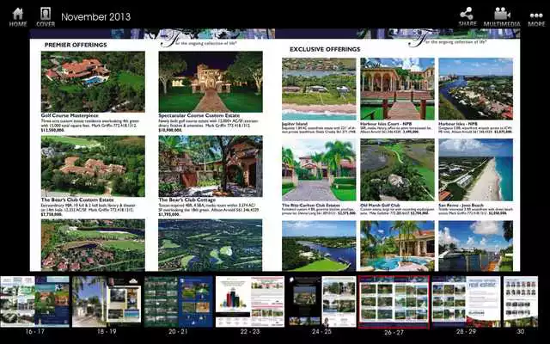Image resolution: width=550 pixels, height=344 pixels.
Task: Open the Cover page icon
Action: pos(46,17)
